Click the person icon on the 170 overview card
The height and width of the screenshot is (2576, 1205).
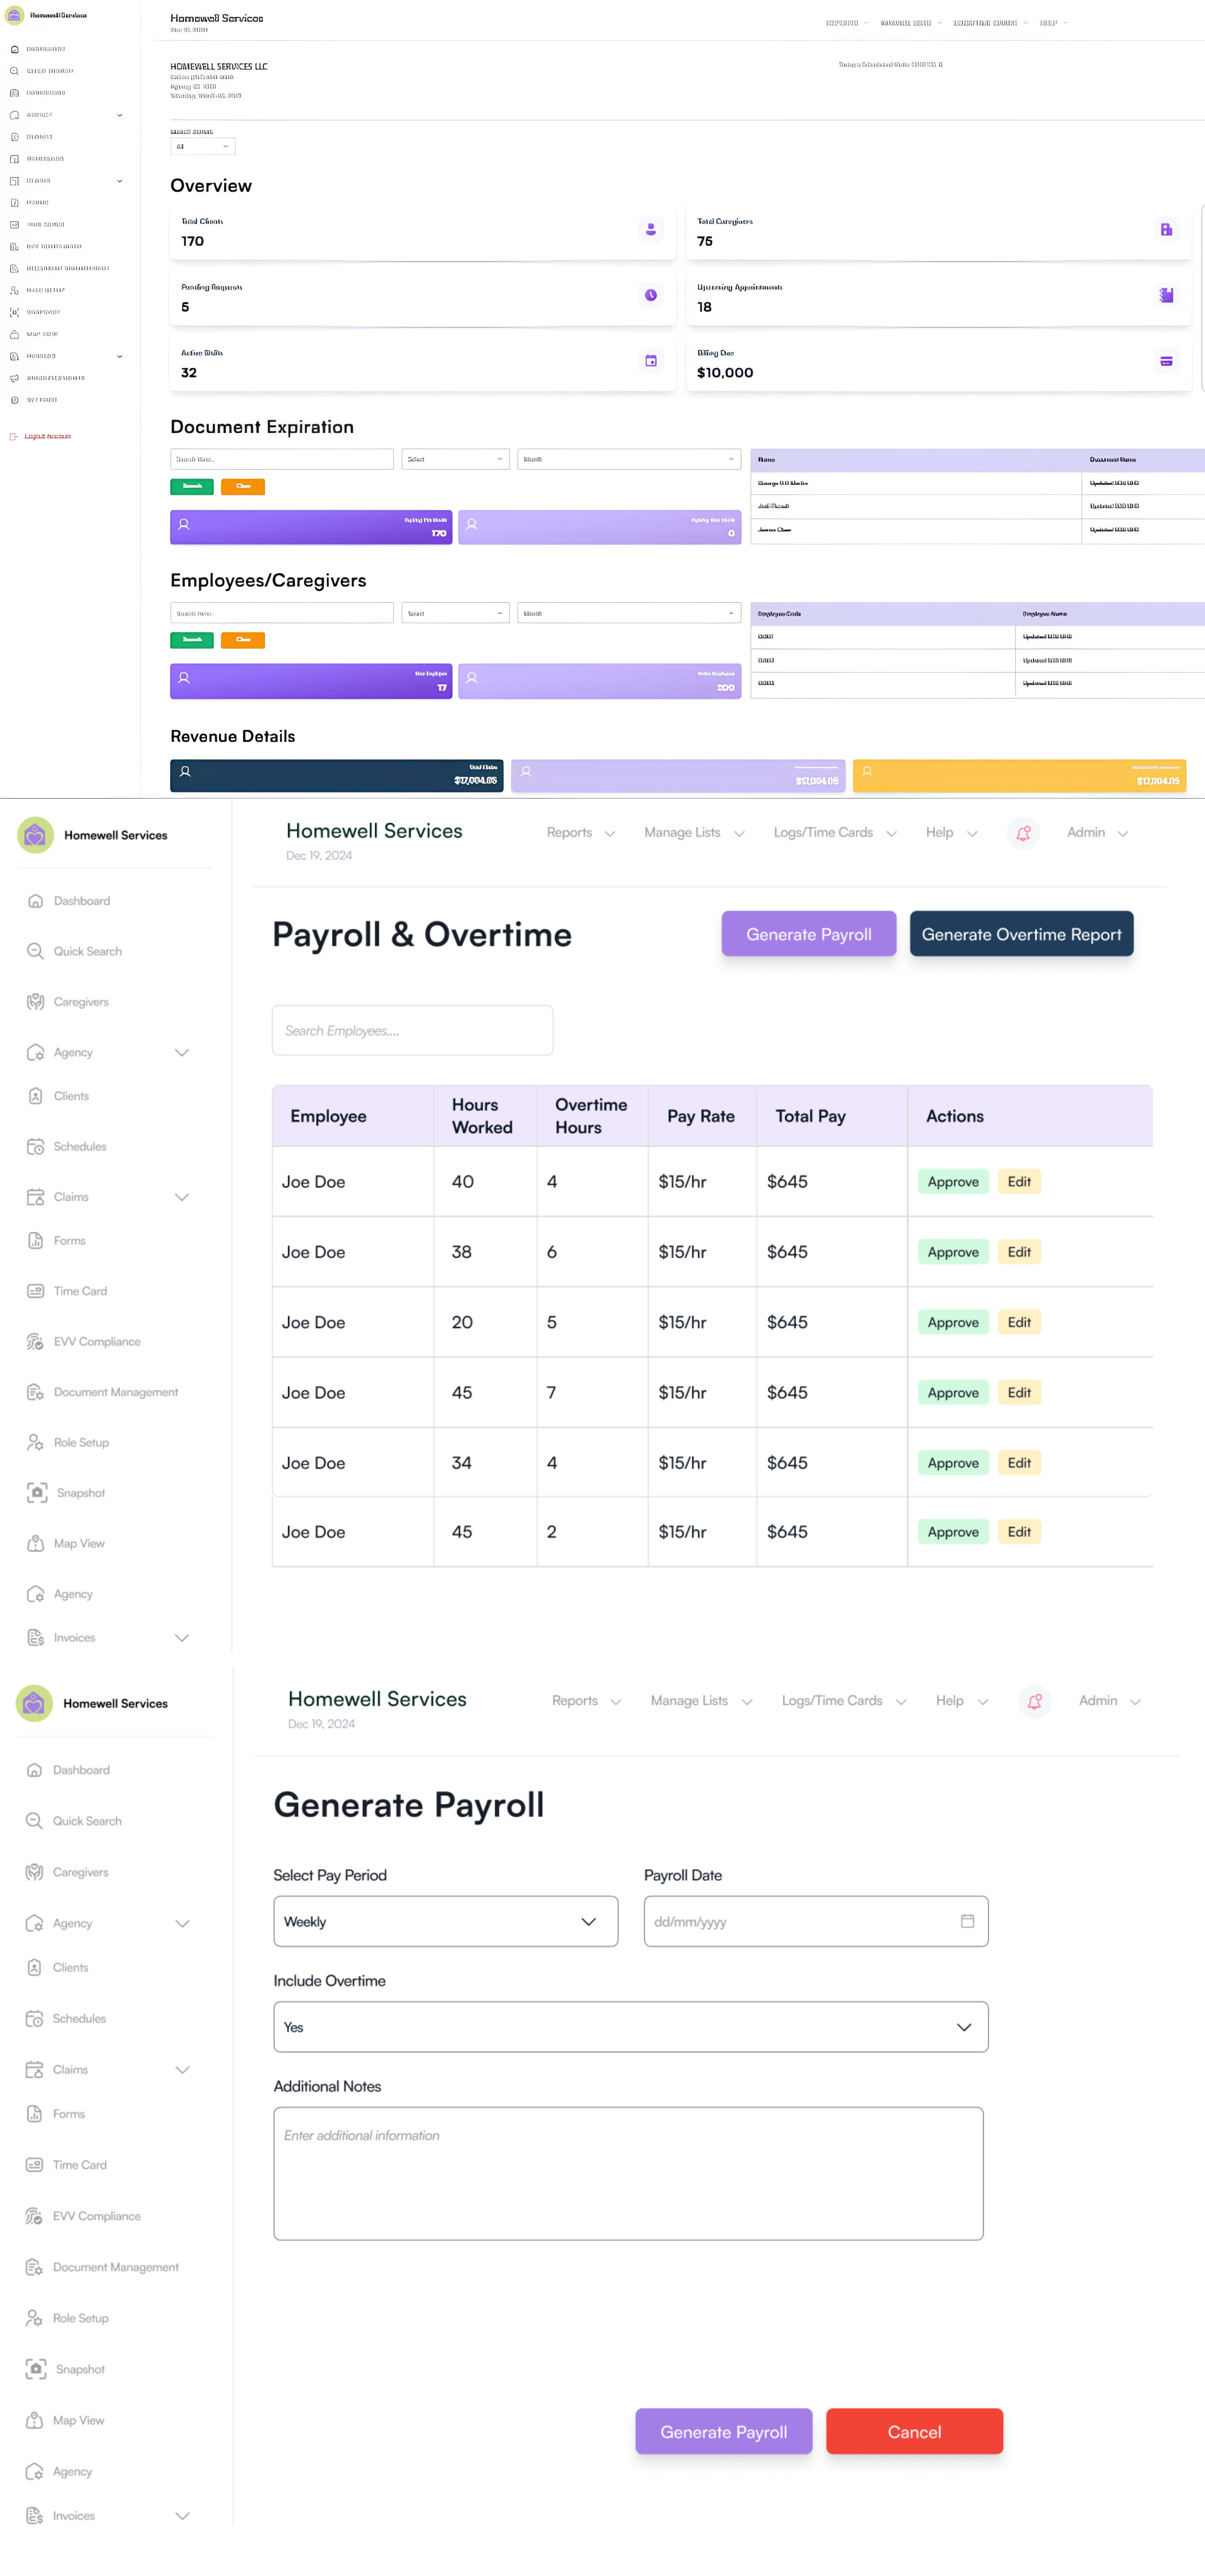651,230
